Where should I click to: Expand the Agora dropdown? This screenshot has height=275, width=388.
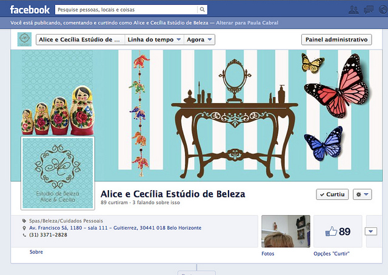pos(200,39)
